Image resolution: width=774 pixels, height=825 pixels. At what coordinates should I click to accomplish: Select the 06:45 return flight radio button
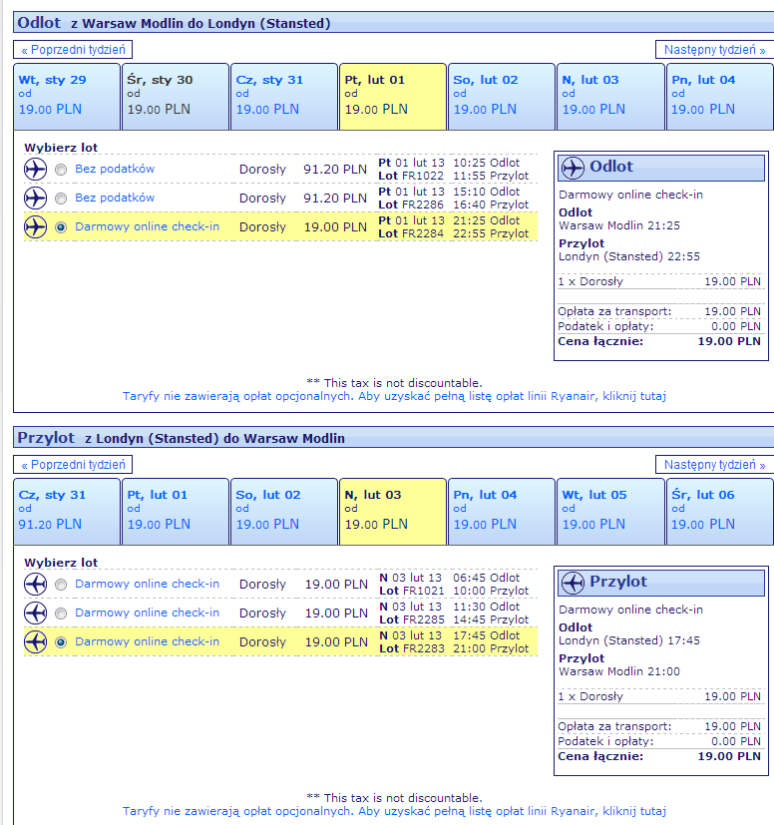[x=61, y=585]
